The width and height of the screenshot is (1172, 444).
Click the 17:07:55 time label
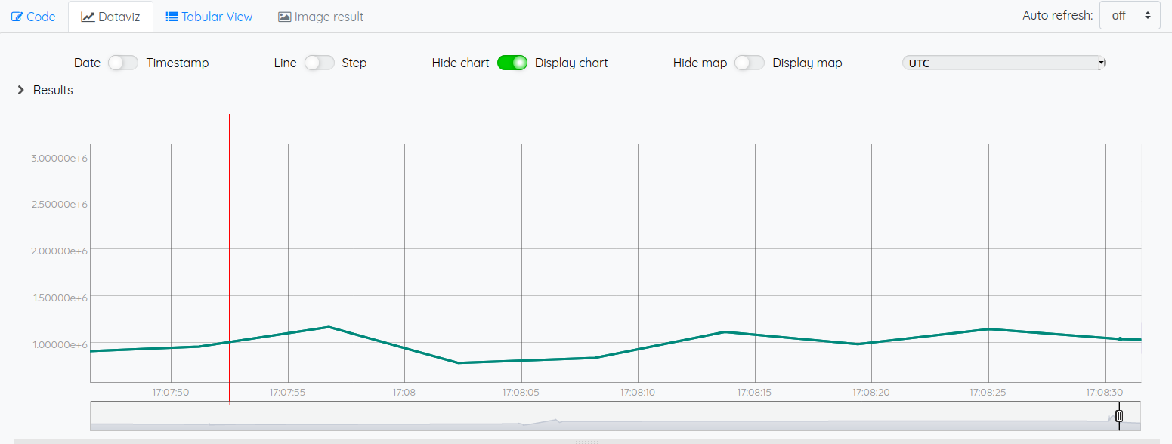tap(287, 393)
